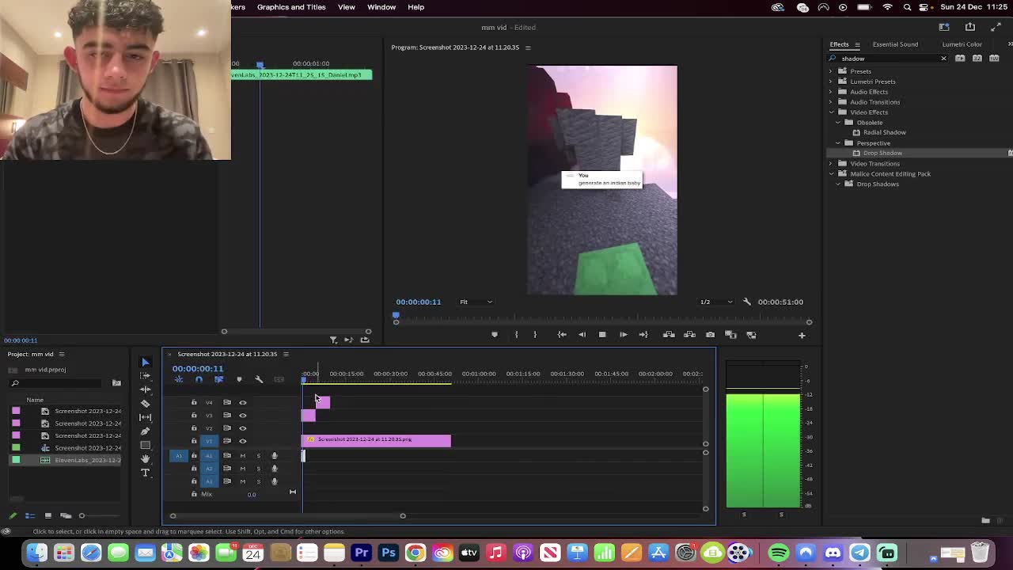
Task: Open the Graphics and Titles menu
Action: tap(290, 7)
